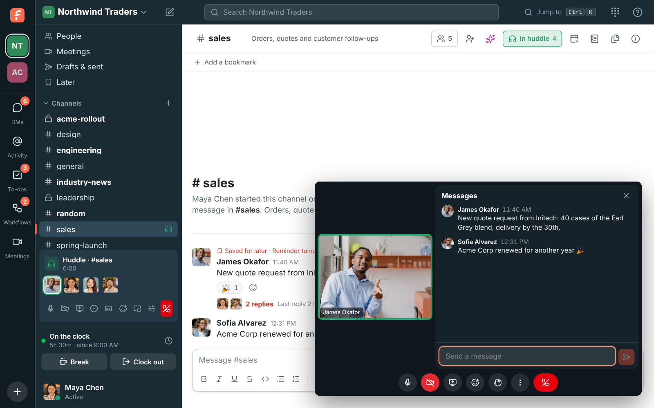The image size is (654, 408).
Task: Open the channel files icon
Action: pyautogui.click(x=615, y=39)
